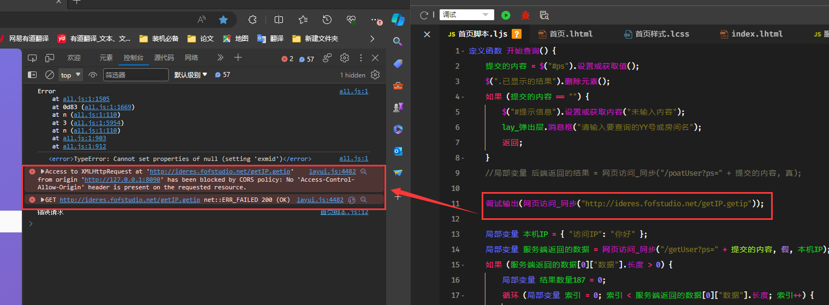This screenshot has width=829, height=305.
Task: Switch to the 网络 DevTools tab
Action: point(191,58)
